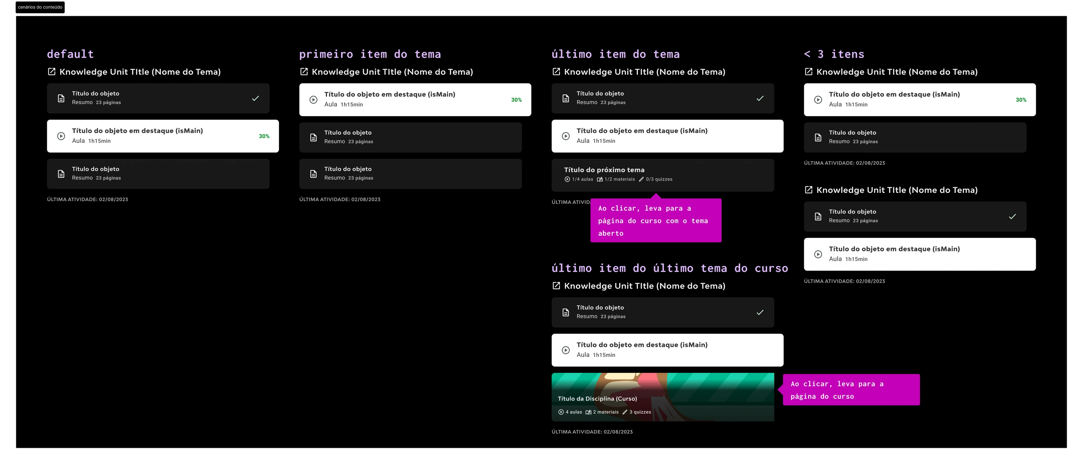Click pencil icon beside 3 quizzes
This screenshot has height=464, width=1083.
[x=625, y=412]
